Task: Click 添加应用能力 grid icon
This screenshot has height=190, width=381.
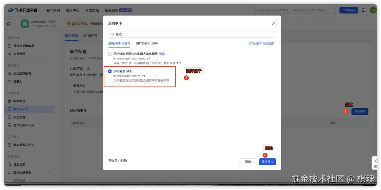Action: point(10,74)
